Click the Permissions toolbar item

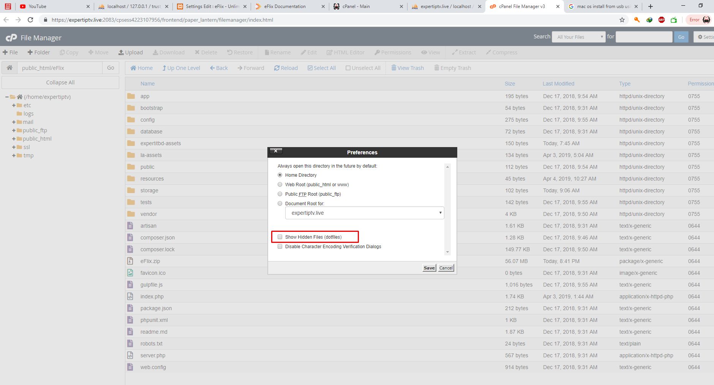pos(393,52)
